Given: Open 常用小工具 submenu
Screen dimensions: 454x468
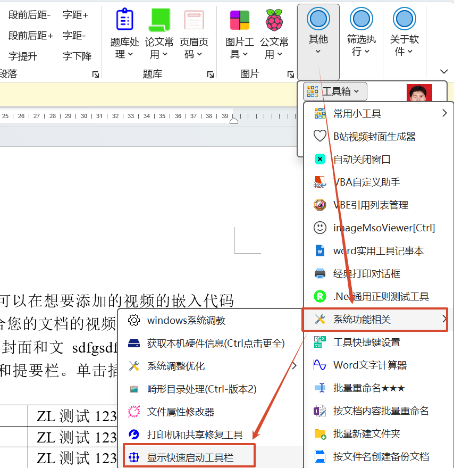Looking at the screenshot, I should 378,113.
